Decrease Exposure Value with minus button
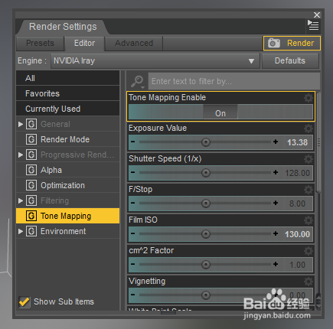Screen dimensions: 333x329 [x=132, y=142]
